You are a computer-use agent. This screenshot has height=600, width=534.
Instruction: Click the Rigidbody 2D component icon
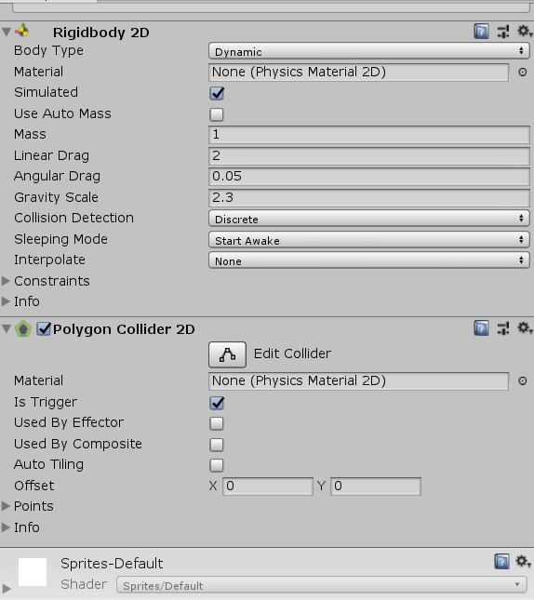pyautogui.click(x=22, y=31)
